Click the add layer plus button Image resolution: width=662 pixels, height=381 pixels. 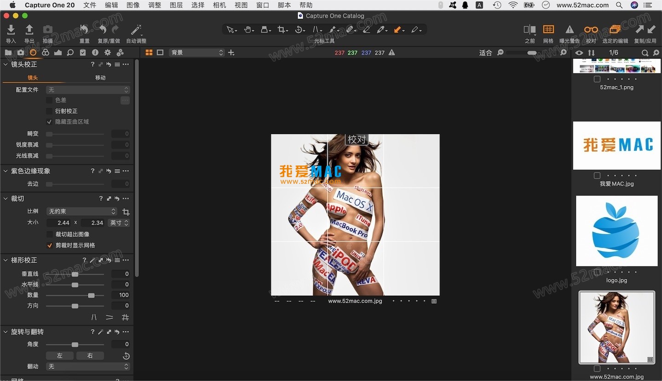point(231,52)
